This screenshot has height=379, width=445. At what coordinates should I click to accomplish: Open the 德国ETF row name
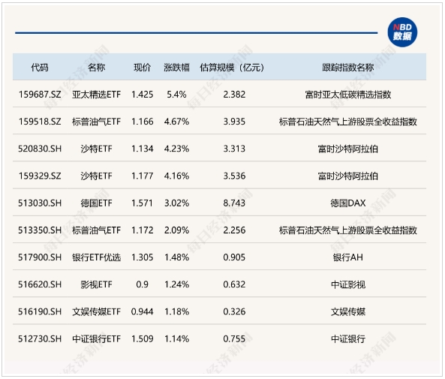[x=97, y=203]
